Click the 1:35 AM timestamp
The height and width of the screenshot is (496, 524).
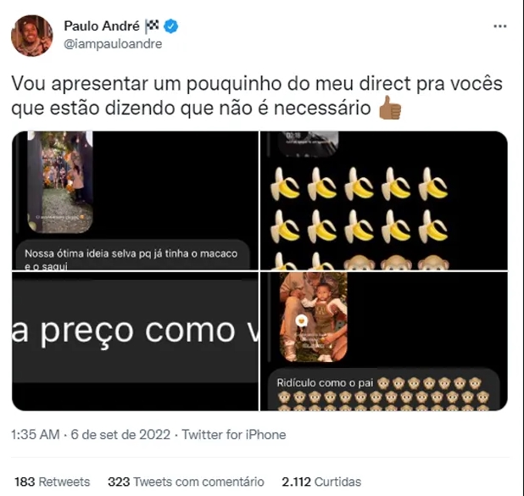[36, 435]
